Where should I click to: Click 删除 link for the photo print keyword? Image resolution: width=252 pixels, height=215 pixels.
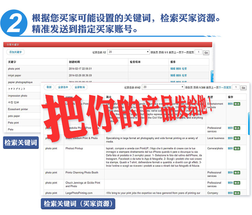(x=178, y=69)
